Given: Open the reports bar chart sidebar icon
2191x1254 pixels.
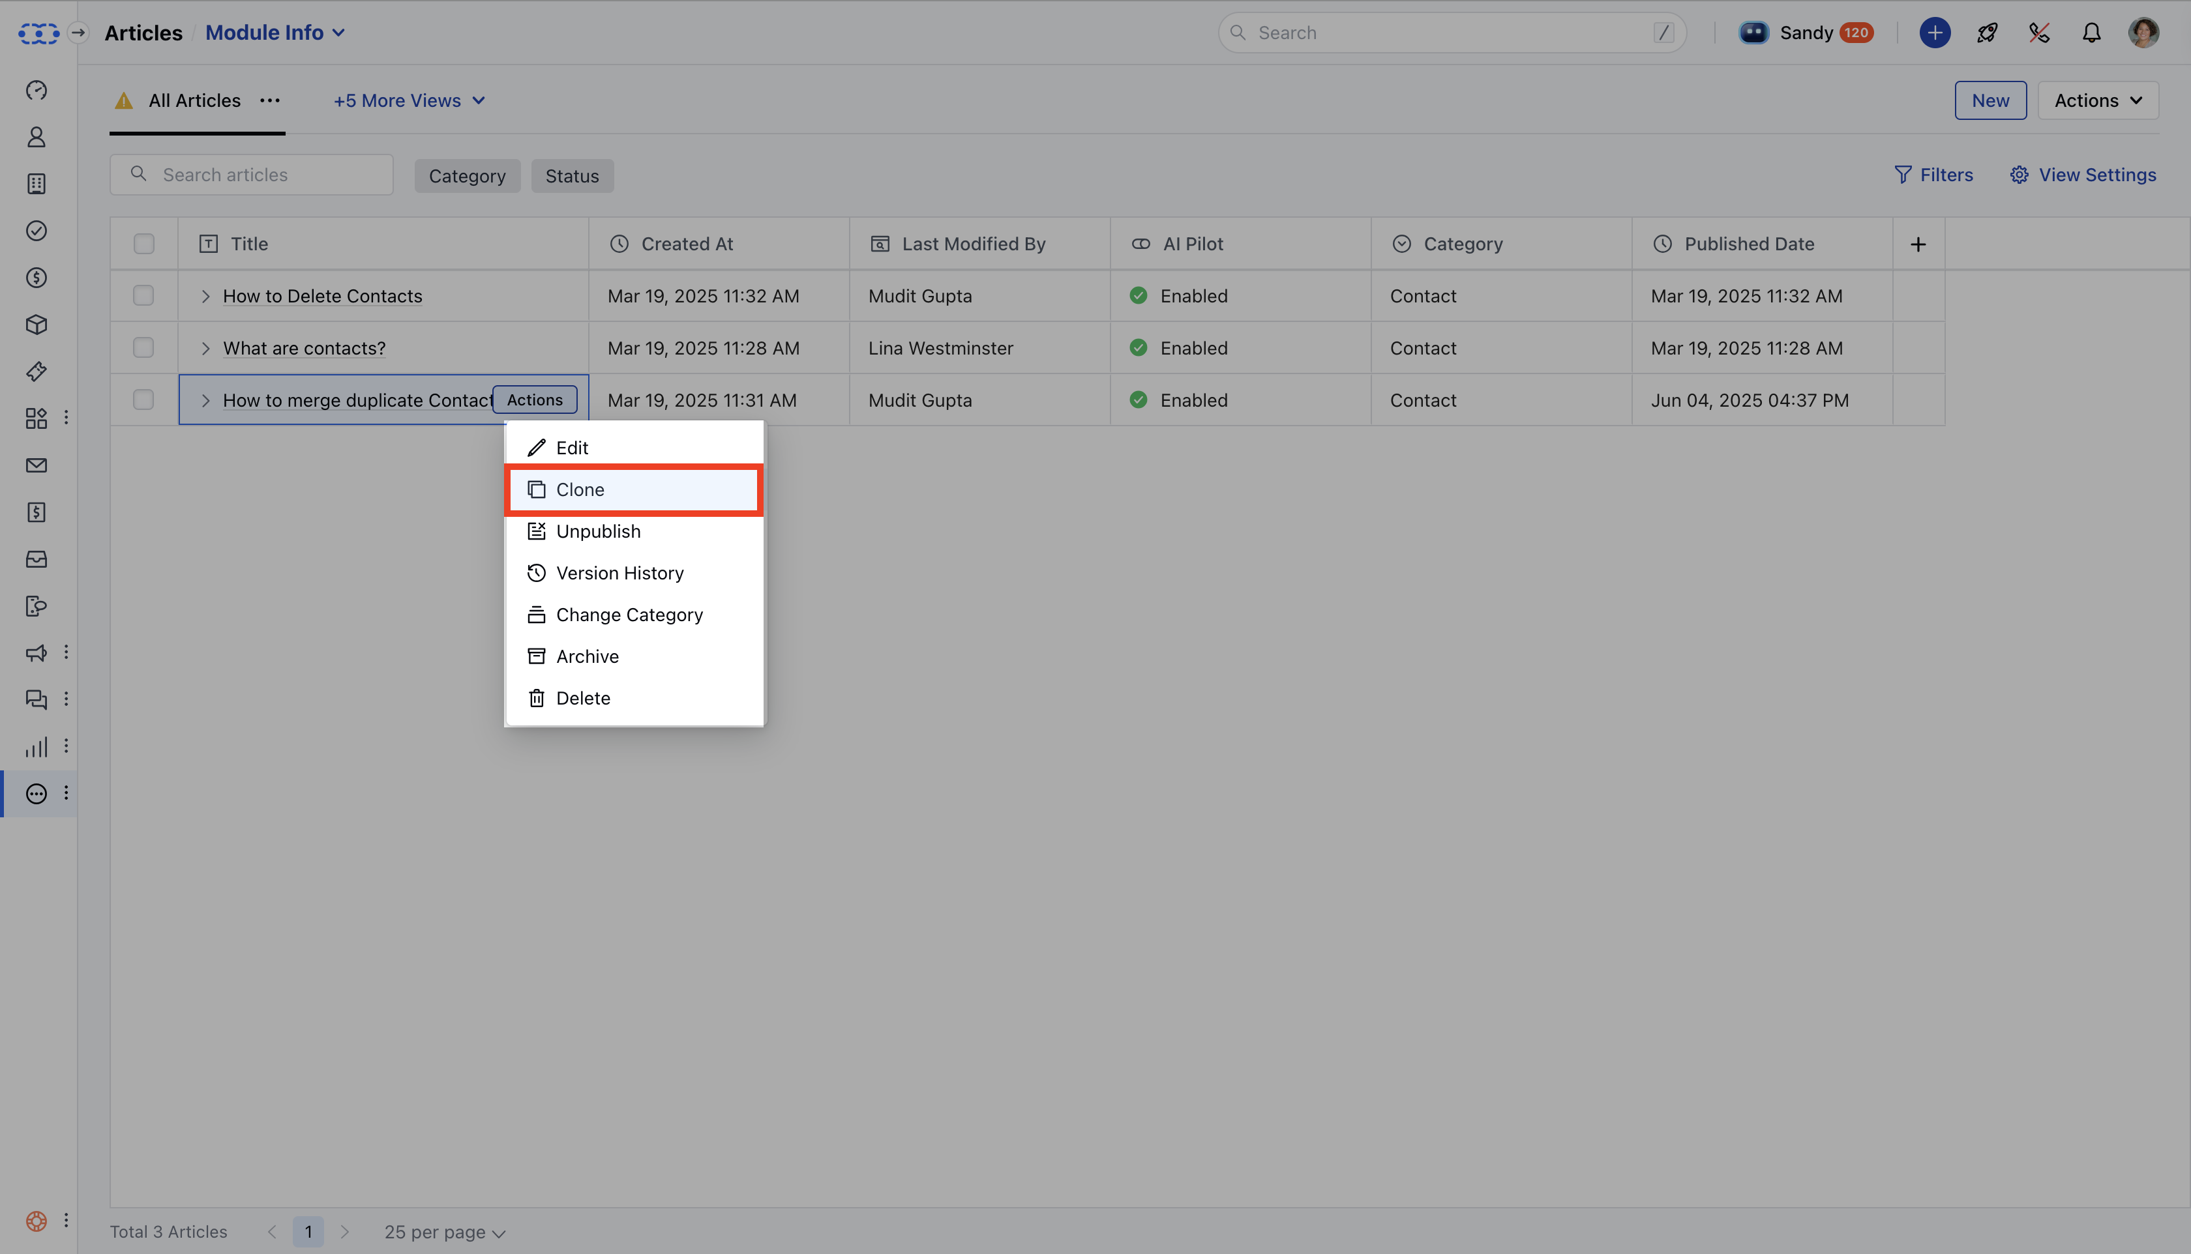Looking at the screenshot, I should (x=36, y=747).
